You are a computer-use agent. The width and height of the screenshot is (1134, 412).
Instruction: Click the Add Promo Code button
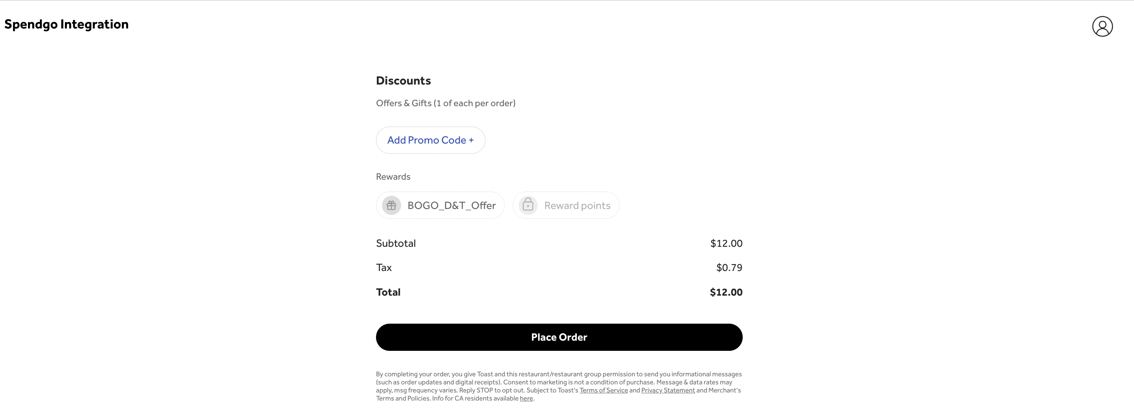(430, 140)
